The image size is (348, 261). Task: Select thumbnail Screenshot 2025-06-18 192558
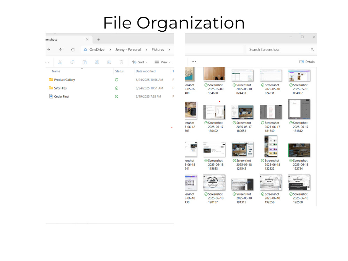coord(299,183)
